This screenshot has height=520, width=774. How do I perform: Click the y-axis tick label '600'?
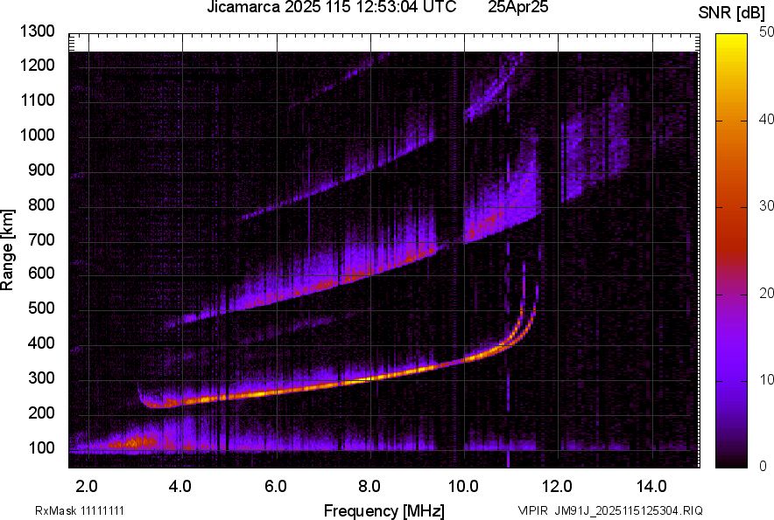[x=41, y=273]
